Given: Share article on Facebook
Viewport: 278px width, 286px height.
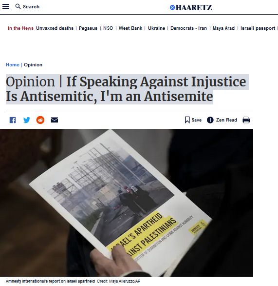Looking at the screenshot, I should point(13,120).
